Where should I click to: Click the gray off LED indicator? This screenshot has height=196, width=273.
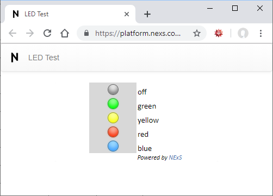(113, 90)
